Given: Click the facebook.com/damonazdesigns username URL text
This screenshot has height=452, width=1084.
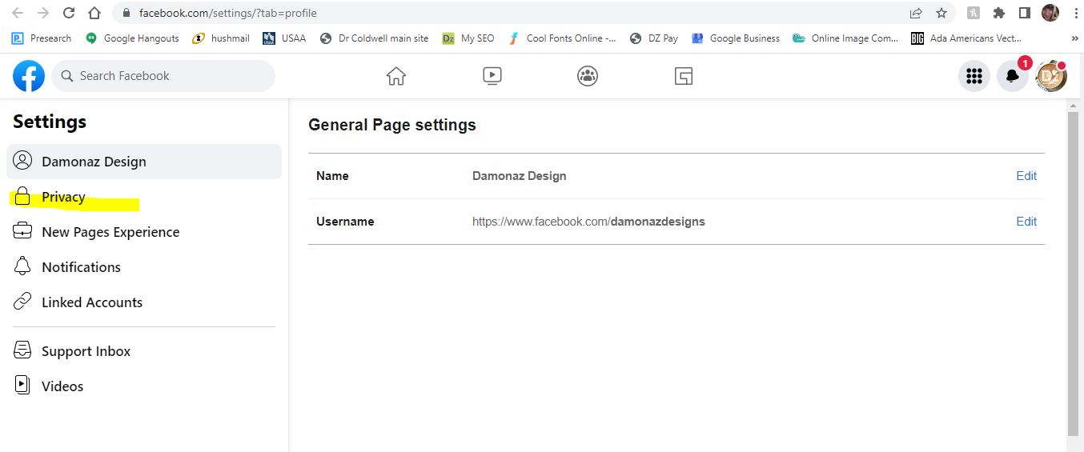Looking at the screenshot, I should tap(588, 222).
